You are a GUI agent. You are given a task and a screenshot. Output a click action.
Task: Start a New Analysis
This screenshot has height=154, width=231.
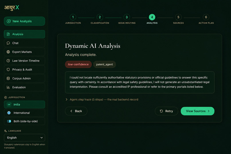click(x=24, y=21)
